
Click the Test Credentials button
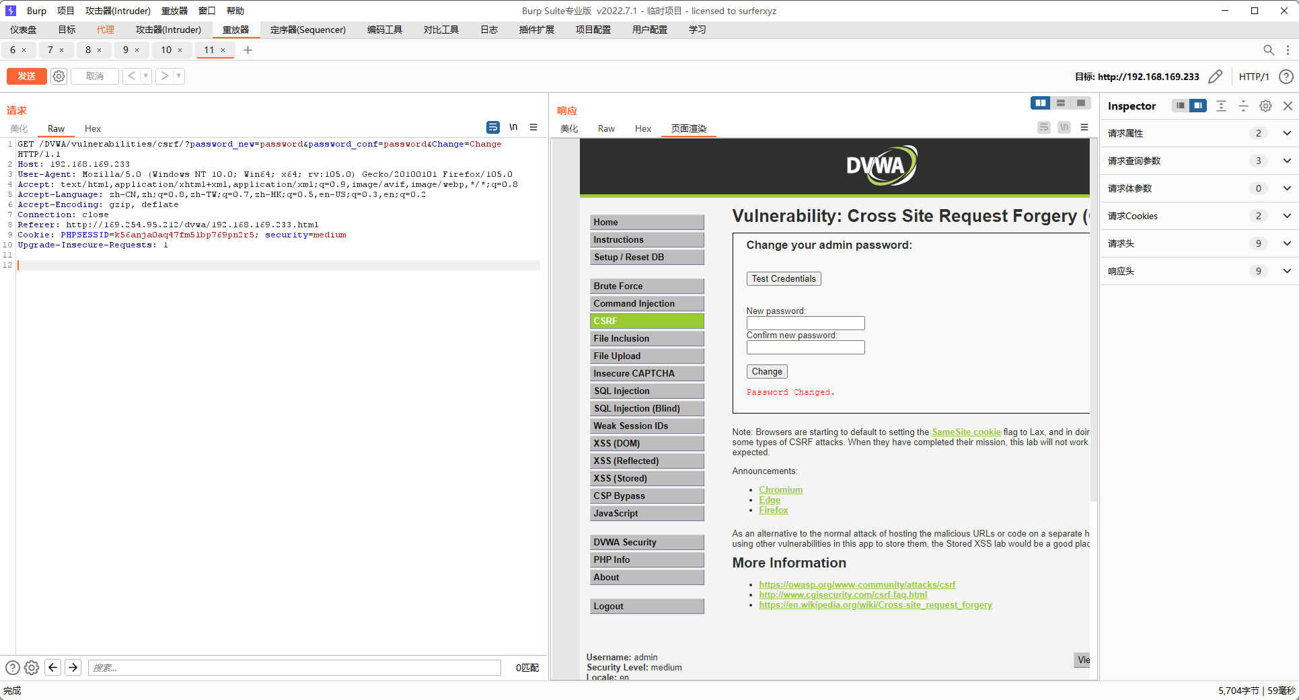pyautogui.click(x=784, y=278)
